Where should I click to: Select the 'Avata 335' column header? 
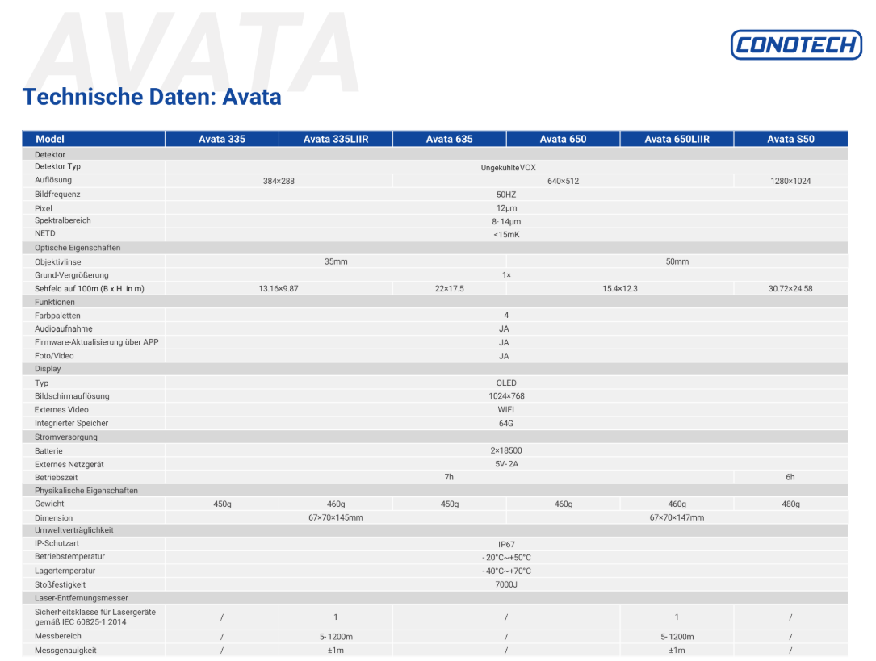point(222,139)
